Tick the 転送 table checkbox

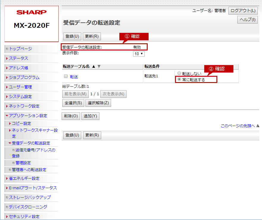point(66,76)
